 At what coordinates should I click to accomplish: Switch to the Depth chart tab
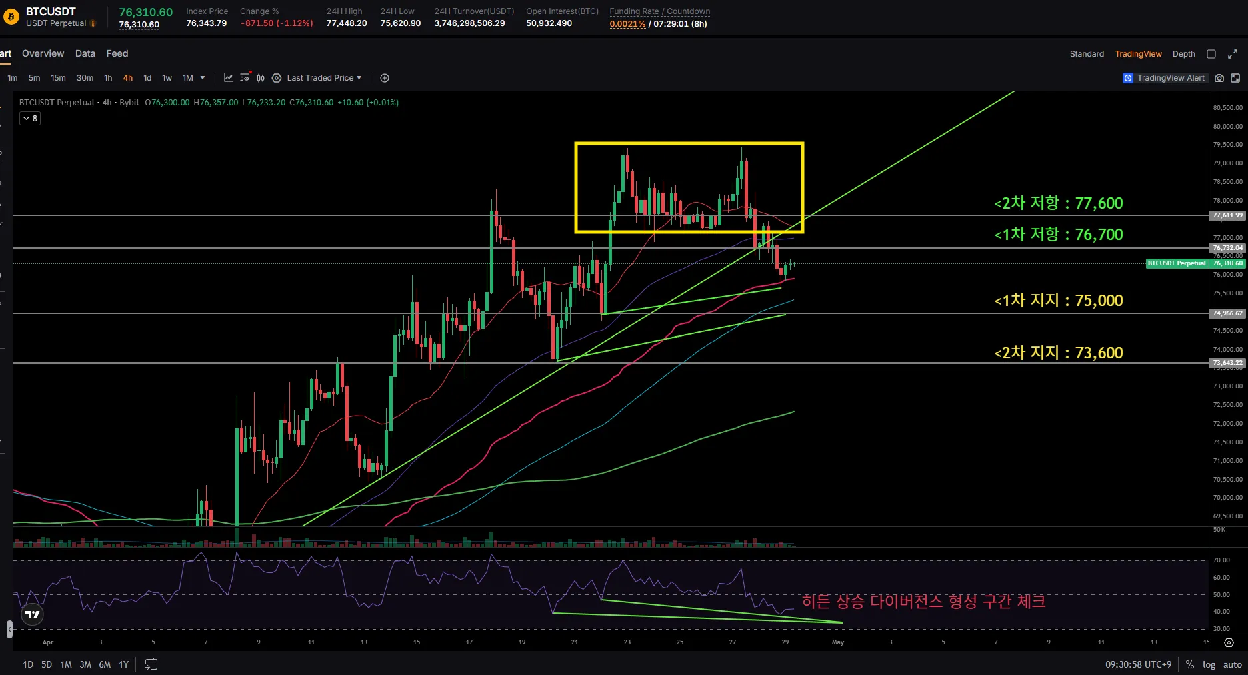tap(1183, 54)
